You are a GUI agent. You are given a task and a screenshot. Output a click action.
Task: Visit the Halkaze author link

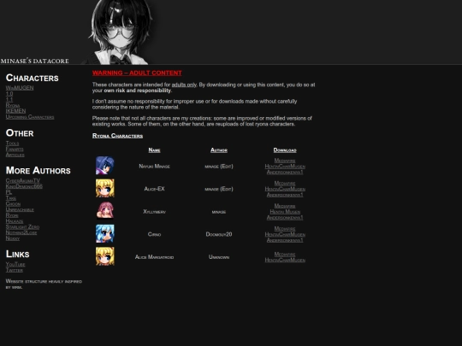pyautogui.click(x=15, y=221)
